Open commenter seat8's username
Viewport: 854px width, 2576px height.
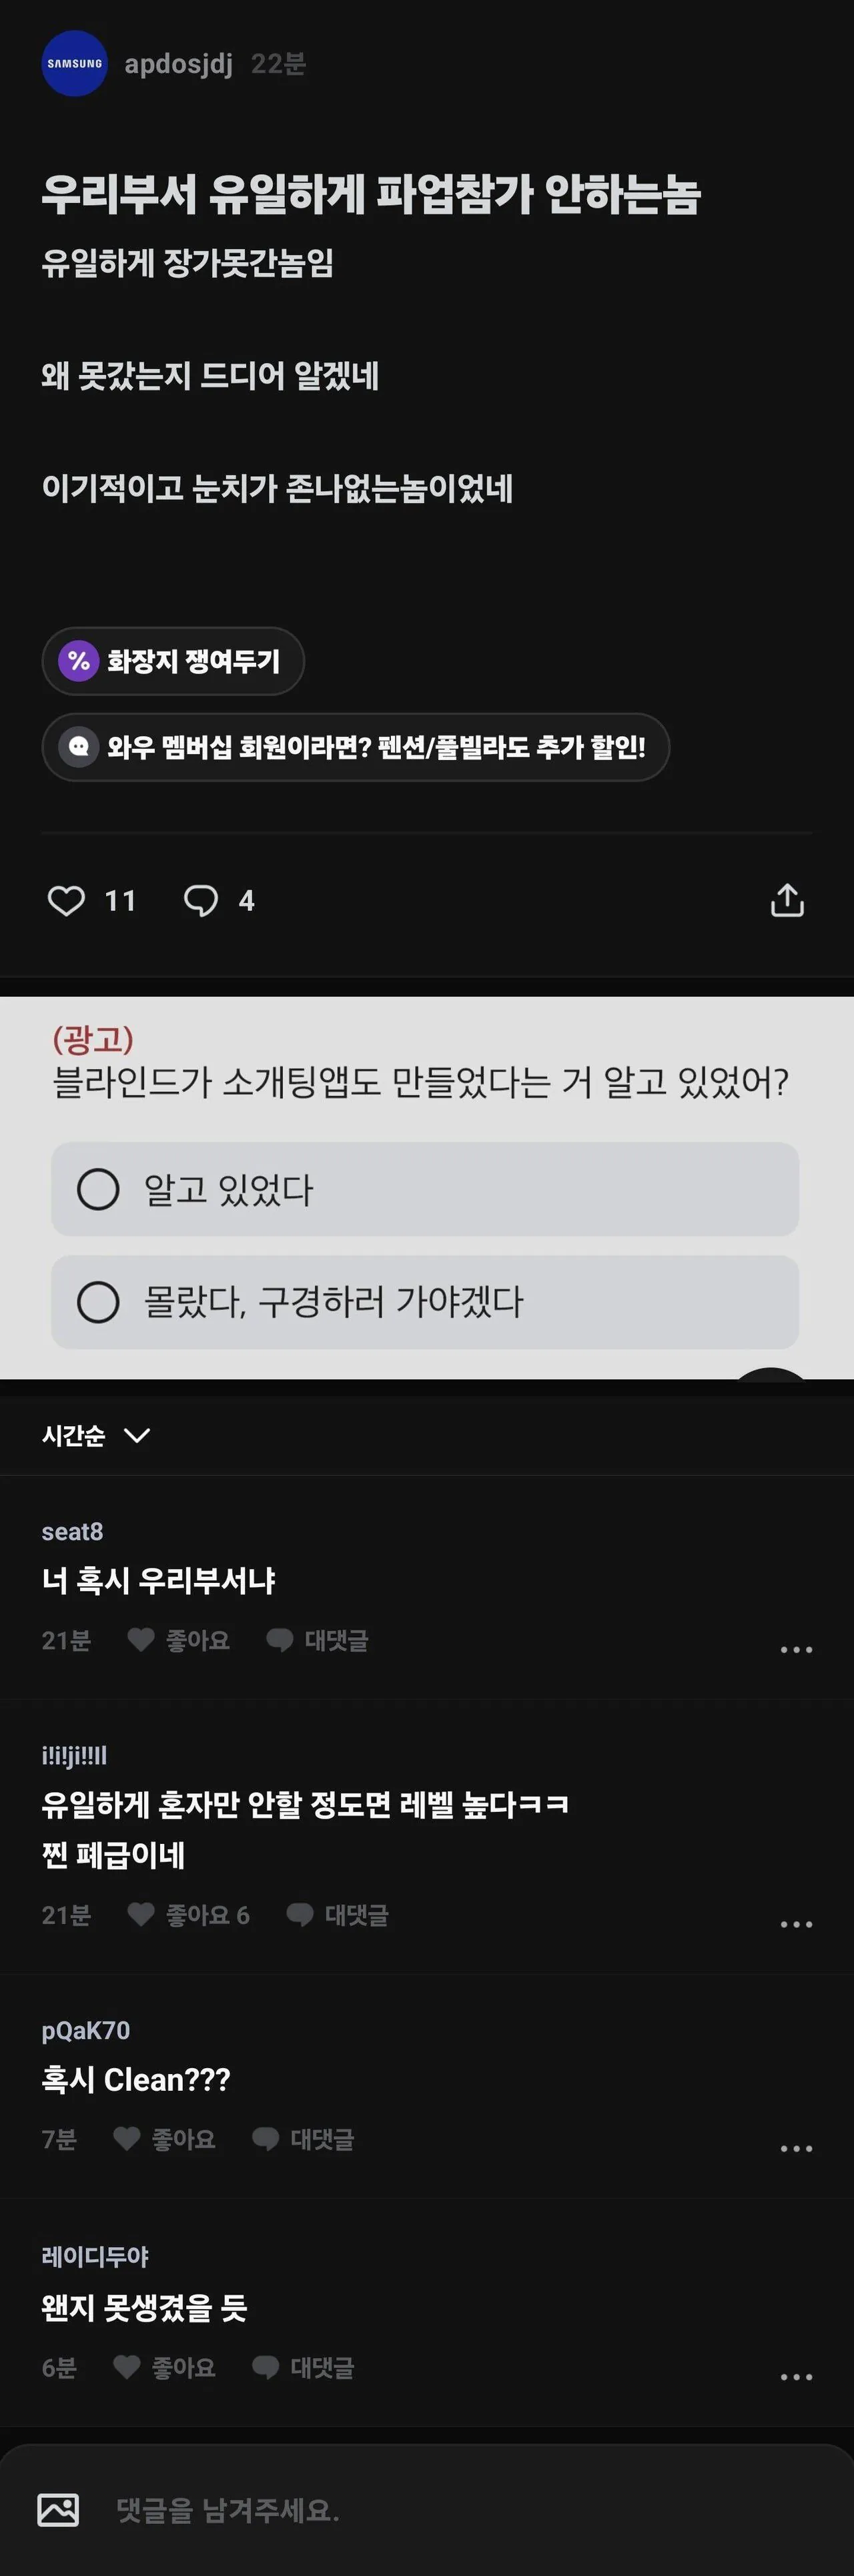point(72,1531)
